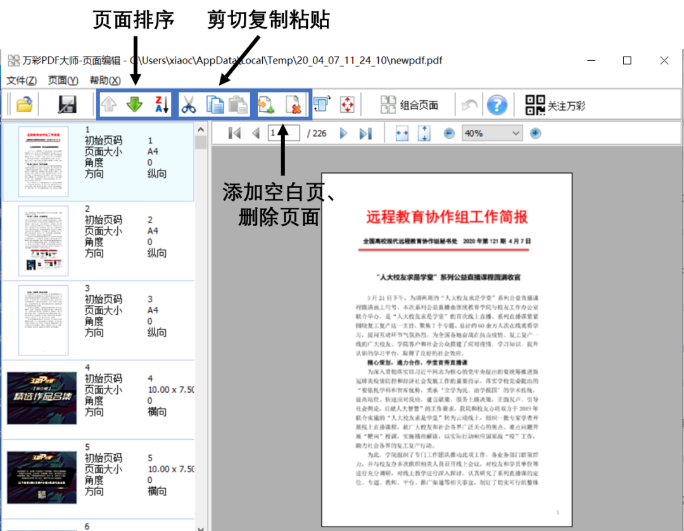Reverse the page order with the Z-A icon
The height and width of the screenshot is (531, 684).
pos(162,105)
